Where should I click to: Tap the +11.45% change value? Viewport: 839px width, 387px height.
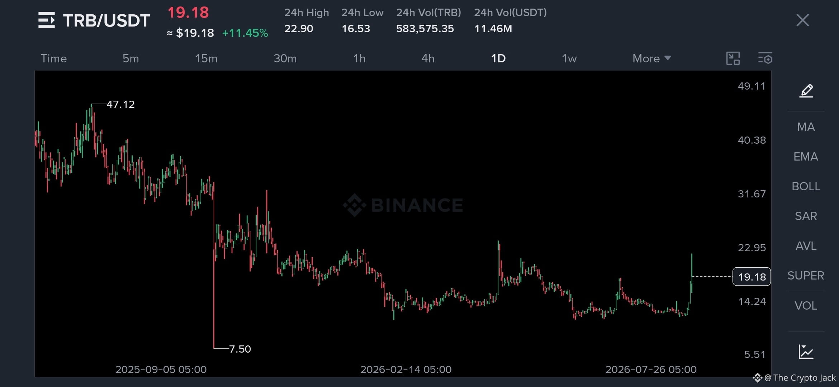[245, 33]
